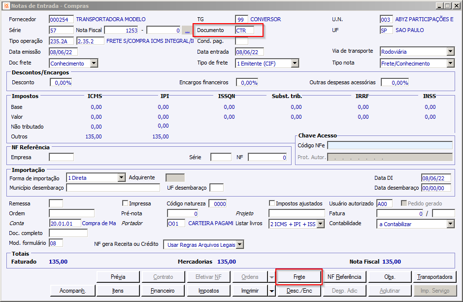Open arrow menu next to Imprimir

[x=271, y=291]
